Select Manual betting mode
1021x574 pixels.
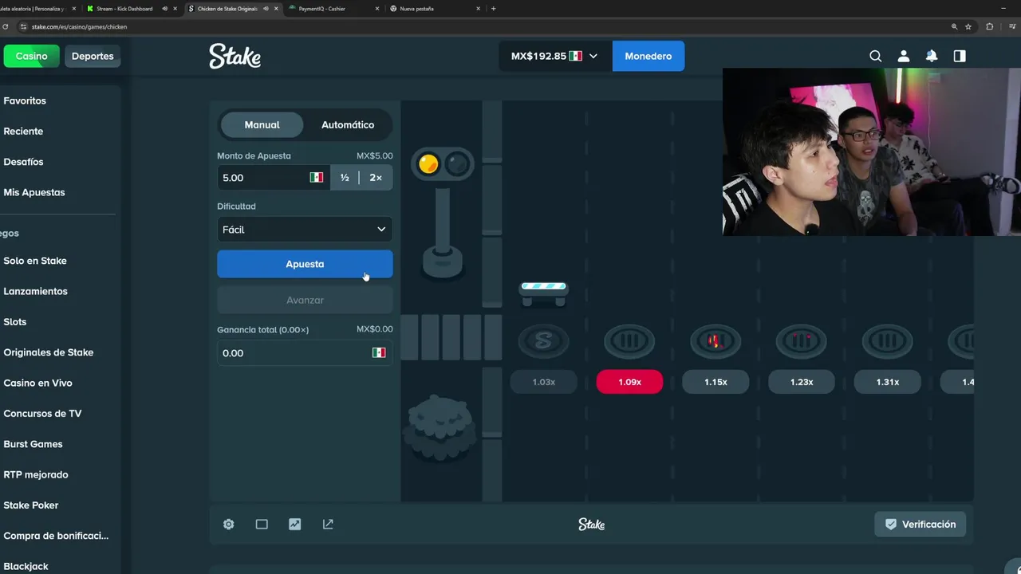click(x=262, y=124)
